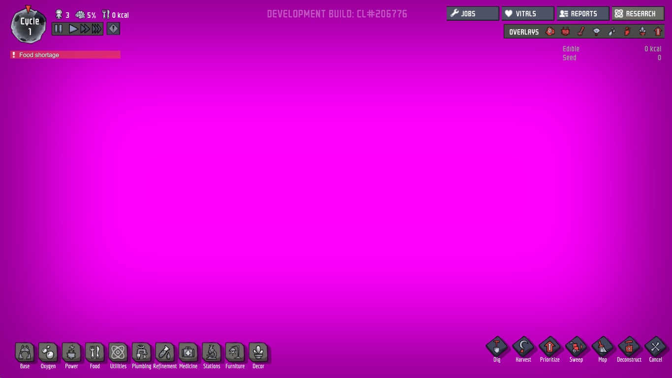Viewport: 672px width, 378px height.
Task: Select the Sweep tool
Action: pyautogui.click(x=576, y=347)
